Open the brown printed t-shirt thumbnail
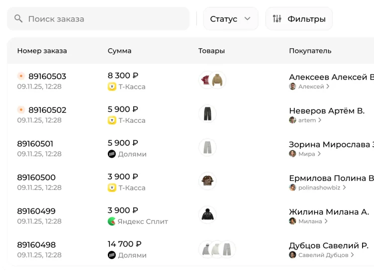The image size is (374, 273). point(207,181)
